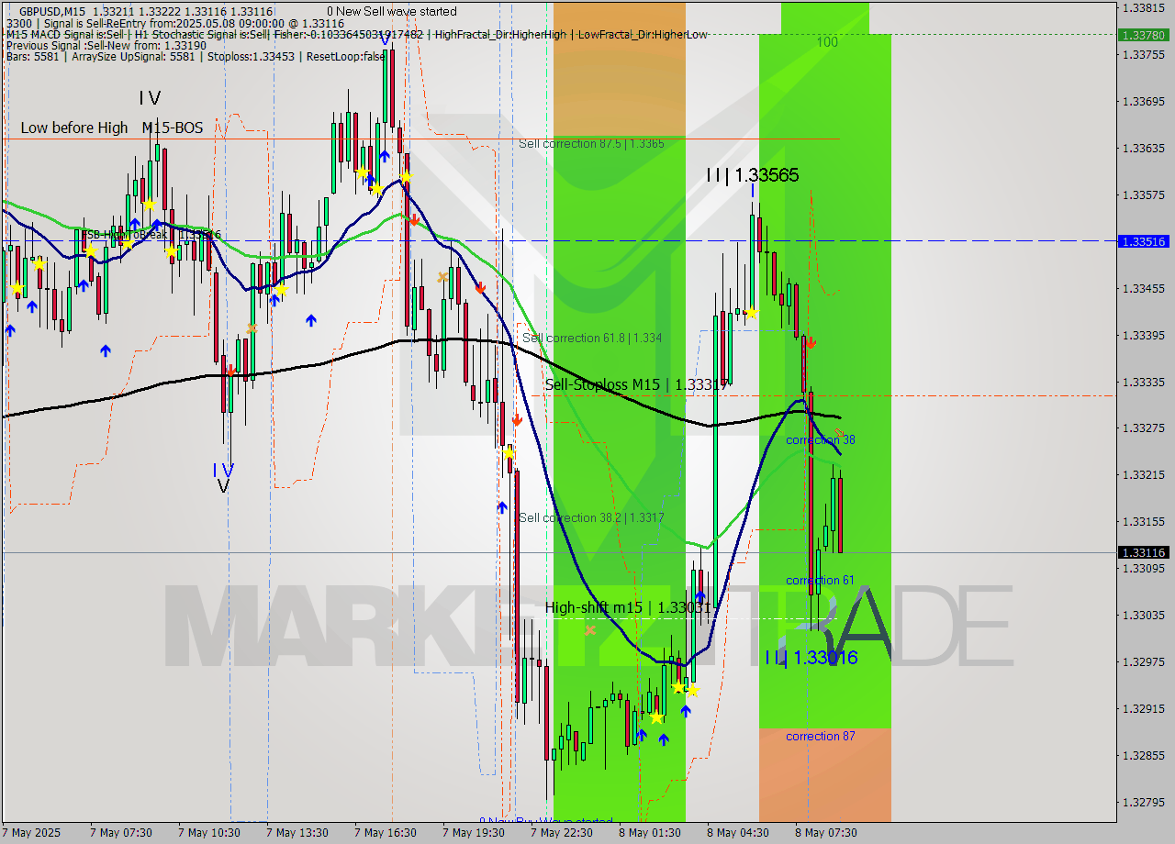Click the 0 New Sell wave started text
Image resolution: width=1175 pixels, height=844 pixels.
coord(393,11)
